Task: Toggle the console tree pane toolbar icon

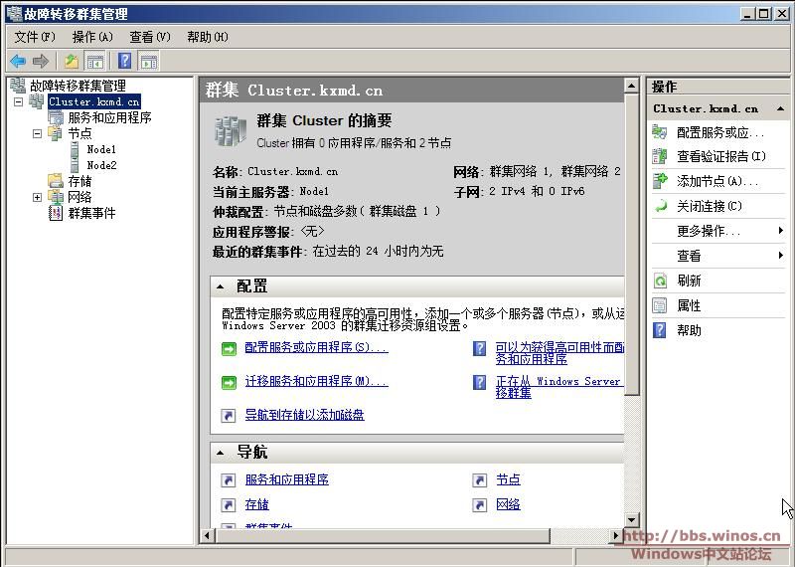Action: pyautogui.click(x=94, y=62)
